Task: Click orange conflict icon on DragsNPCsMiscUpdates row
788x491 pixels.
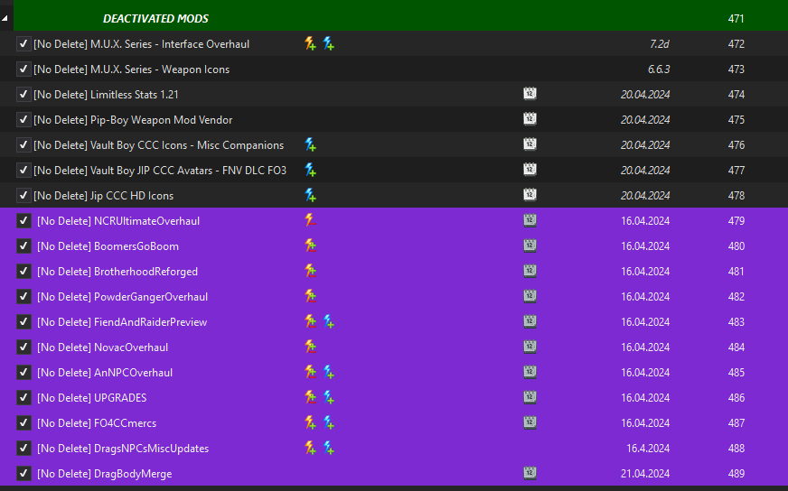Action: (311, 448)
